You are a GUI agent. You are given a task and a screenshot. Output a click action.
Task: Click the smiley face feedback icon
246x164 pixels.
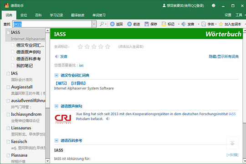click(213, 5)
